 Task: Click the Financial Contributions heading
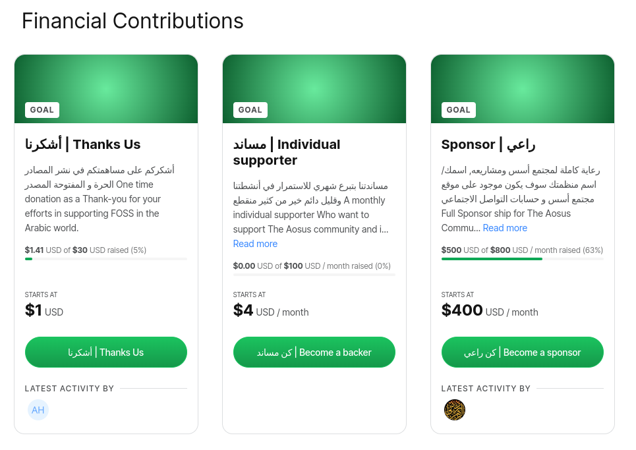[132, 21]
